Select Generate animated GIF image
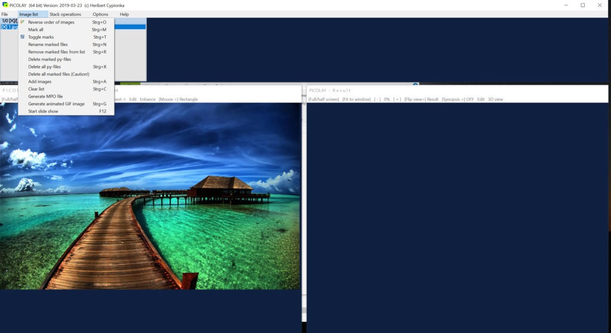611x333 pixels. [66, 104]
